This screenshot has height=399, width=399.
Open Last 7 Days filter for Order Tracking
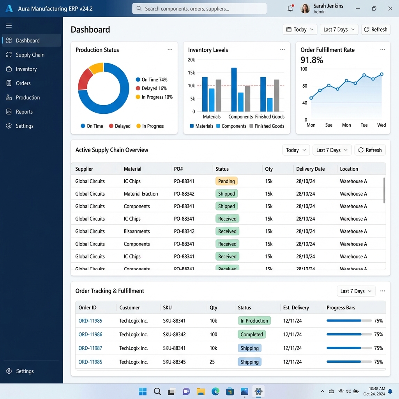(356, 291)
